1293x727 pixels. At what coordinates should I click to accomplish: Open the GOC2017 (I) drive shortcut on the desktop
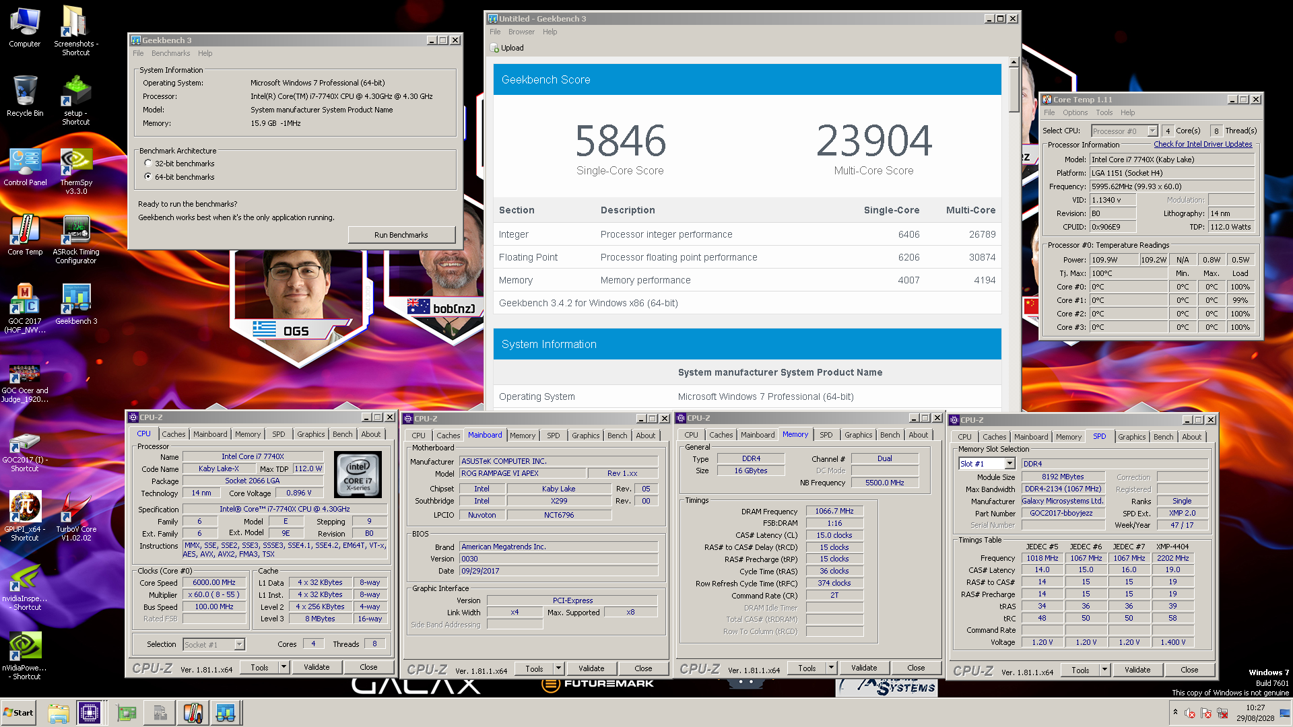pos(25,452)
